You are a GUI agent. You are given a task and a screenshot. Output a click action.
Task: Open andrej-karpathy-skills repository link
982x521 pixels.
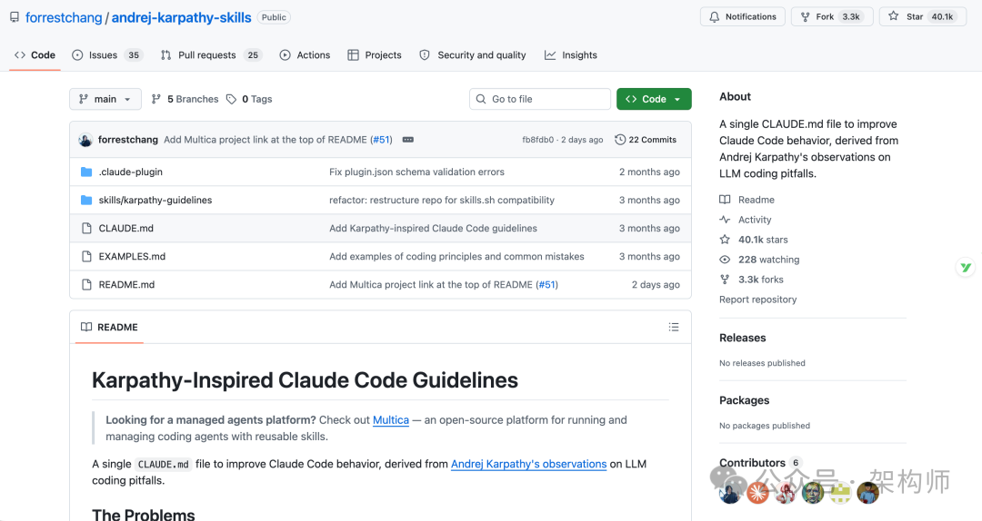pyautogui.click(x=182, y=17)
